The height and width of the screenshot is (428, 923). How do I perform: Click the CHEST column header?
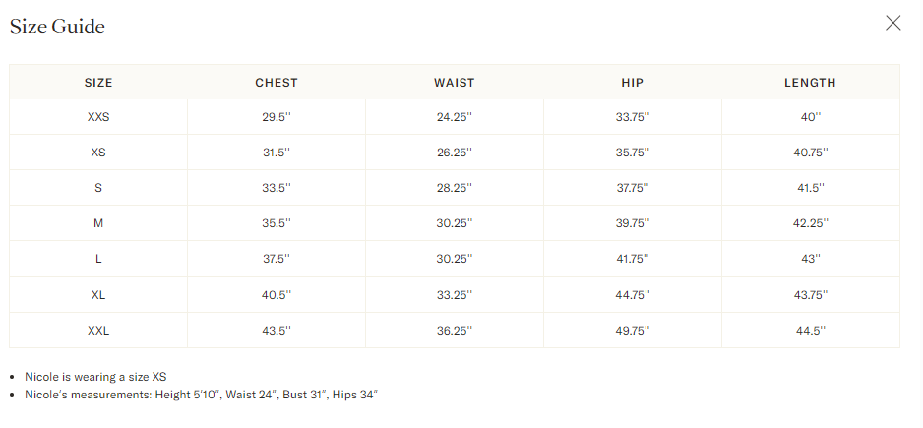click(277, 83)
